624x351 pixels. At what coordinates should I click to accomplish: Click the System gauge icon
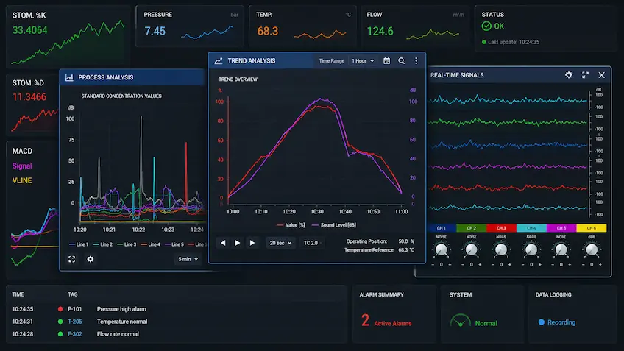point(460,321)
